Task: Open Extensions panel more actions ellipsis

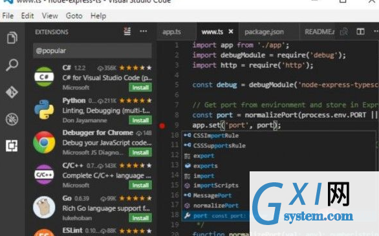Action: click(144, 31)
